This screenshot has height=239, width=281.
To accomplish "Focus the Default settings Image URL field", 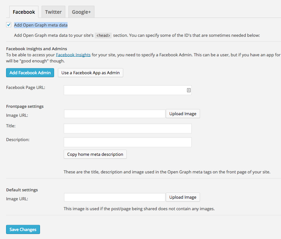I will tap(115, 197).
